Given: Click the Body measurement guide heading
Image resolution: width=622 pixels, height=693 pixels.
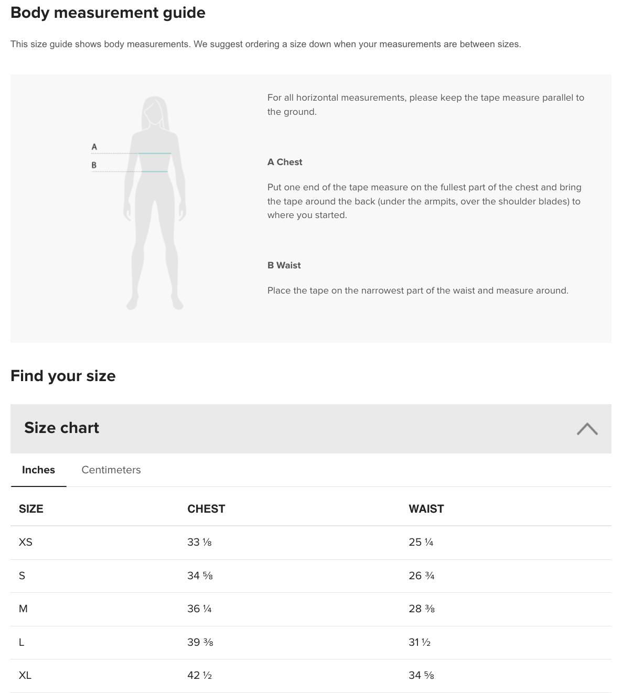Looking at the screenshot, I should coord(108,13).
